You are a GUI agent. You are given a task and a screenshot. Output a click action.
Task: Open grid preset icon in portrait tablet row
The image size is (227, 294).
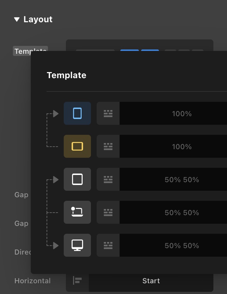click(108, 179)
